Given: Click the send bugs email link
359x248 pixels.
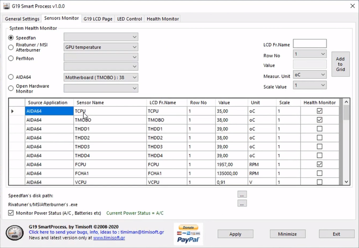Looking at the screenshot, I should click(x=96, y=232).
